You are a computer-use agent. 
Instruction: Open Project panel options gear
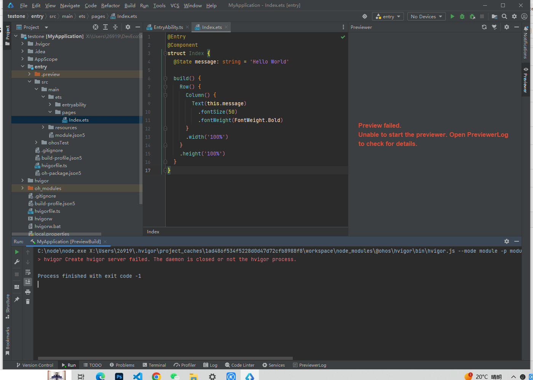[128, 27]
